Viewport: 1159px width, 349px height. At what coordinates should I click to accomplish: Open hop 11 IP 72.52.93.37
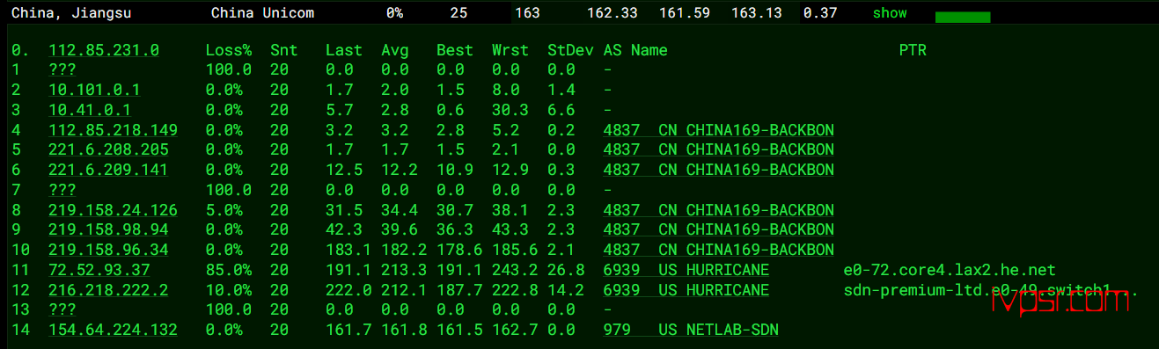(99, 270)
